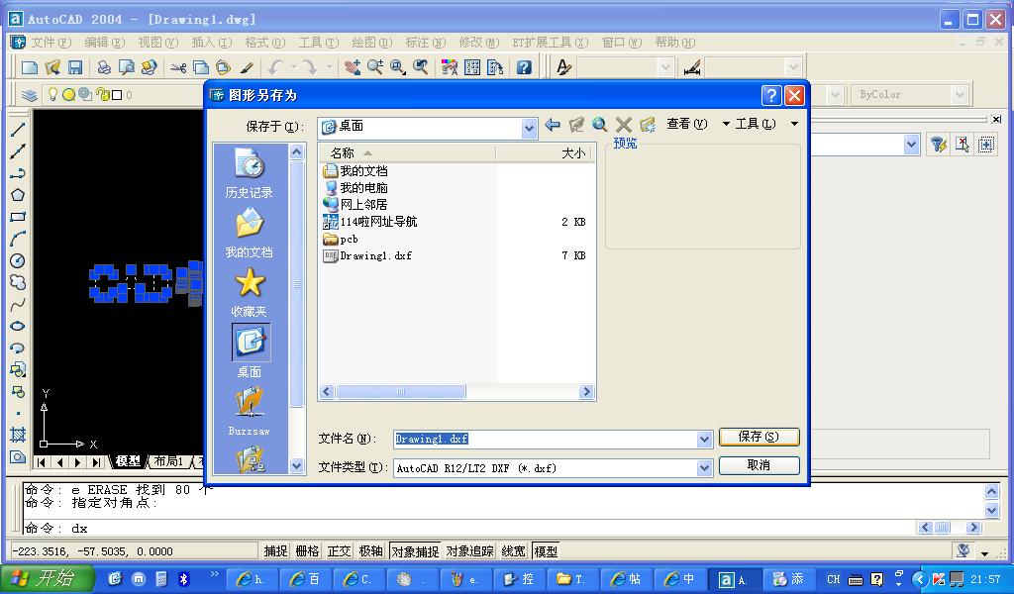
Task: Toggle 线宽 lineweight display in status bar
Action: (x=514, y=551)
